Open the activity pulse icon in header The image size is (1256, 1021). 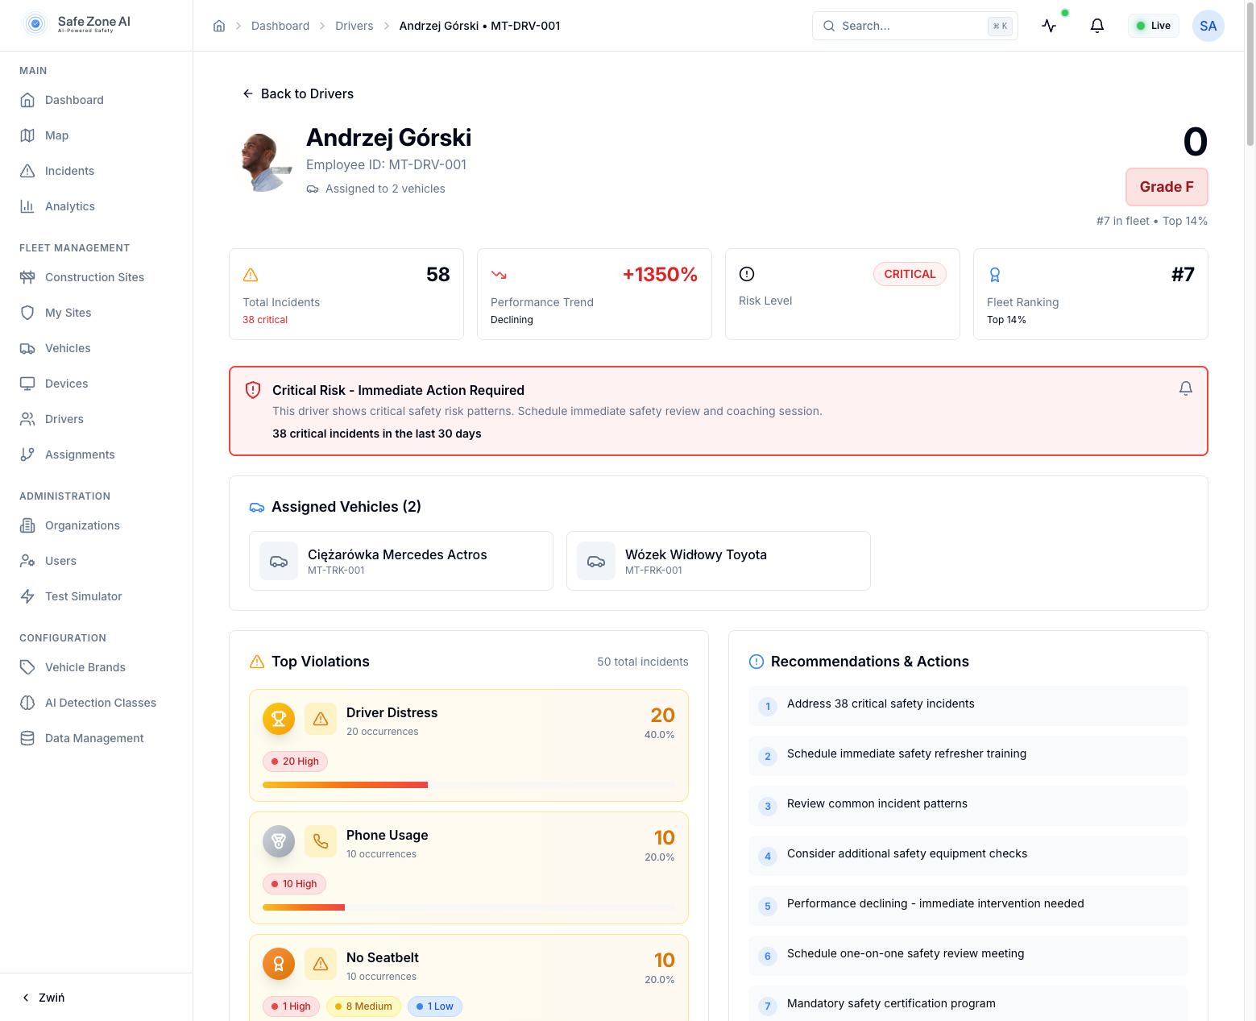tap(1049, 26)
